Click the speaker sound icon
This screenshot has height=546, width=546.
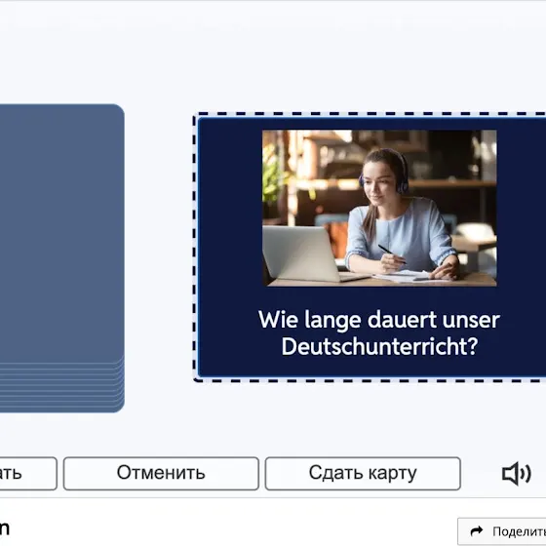pos(516,474)
